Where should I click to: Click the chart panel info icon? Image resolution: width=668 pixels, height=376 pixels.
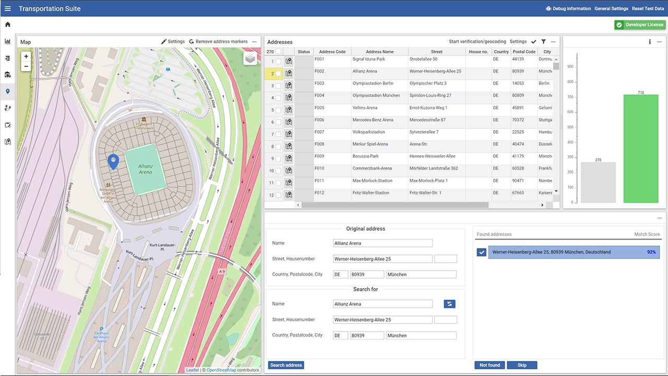tap(650, 42)
